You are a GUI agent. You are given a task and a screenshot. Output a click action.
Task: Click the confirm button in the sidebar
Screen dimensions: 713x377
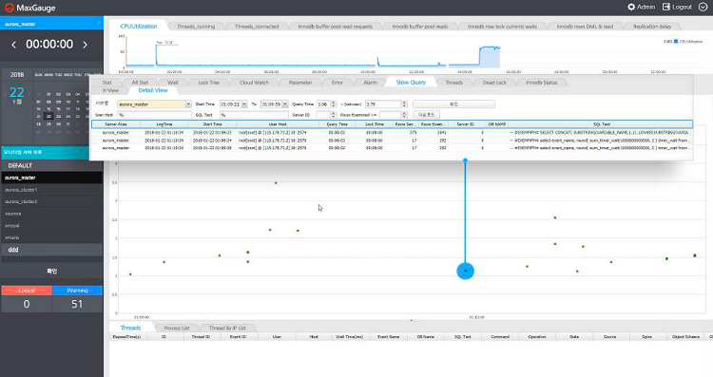(x=52, y=271)
